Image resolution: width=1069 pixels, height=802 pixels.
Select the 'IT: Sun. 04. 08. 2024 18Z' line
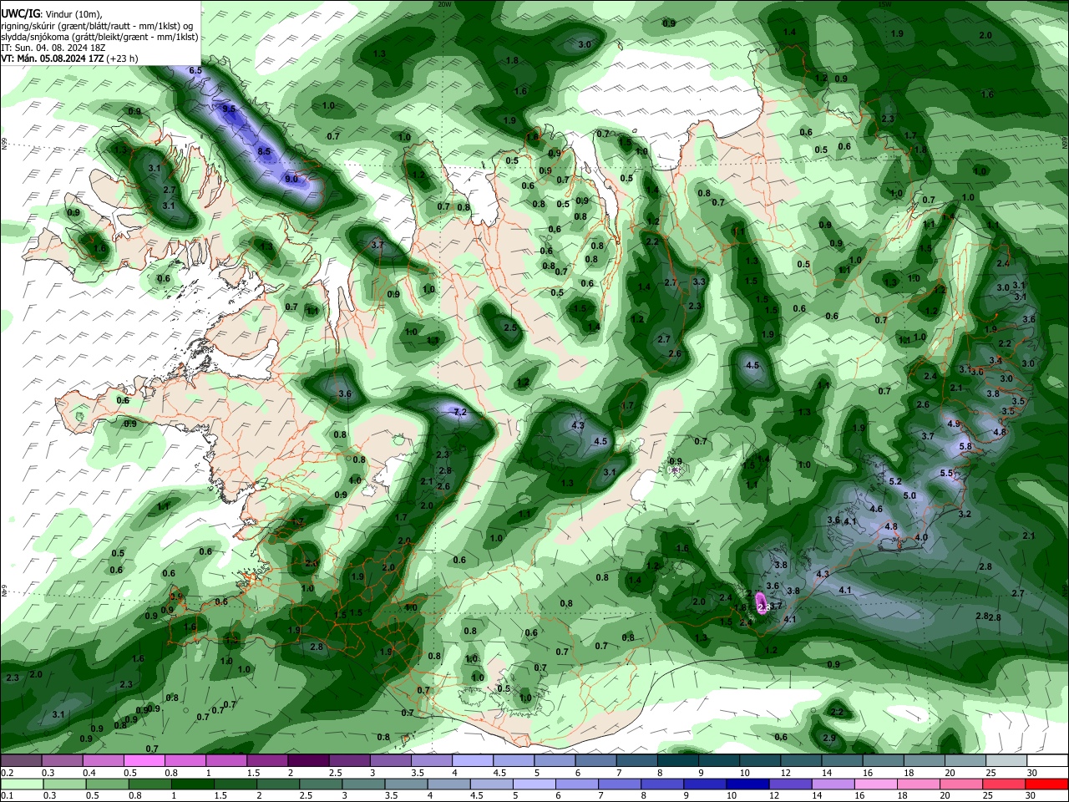click(x=53, y=48)
